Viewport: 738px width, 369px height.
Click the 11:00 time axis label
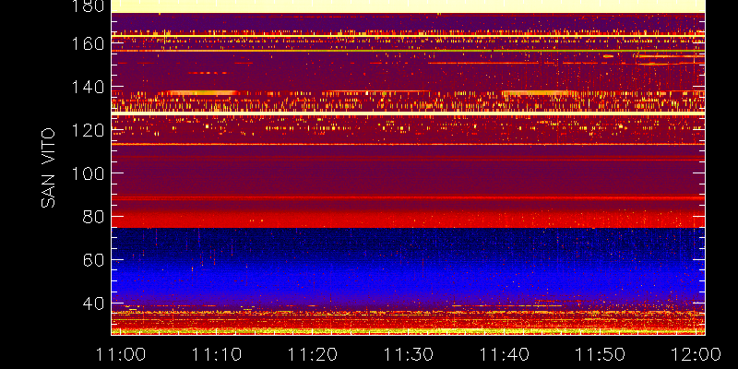(121, 354)
